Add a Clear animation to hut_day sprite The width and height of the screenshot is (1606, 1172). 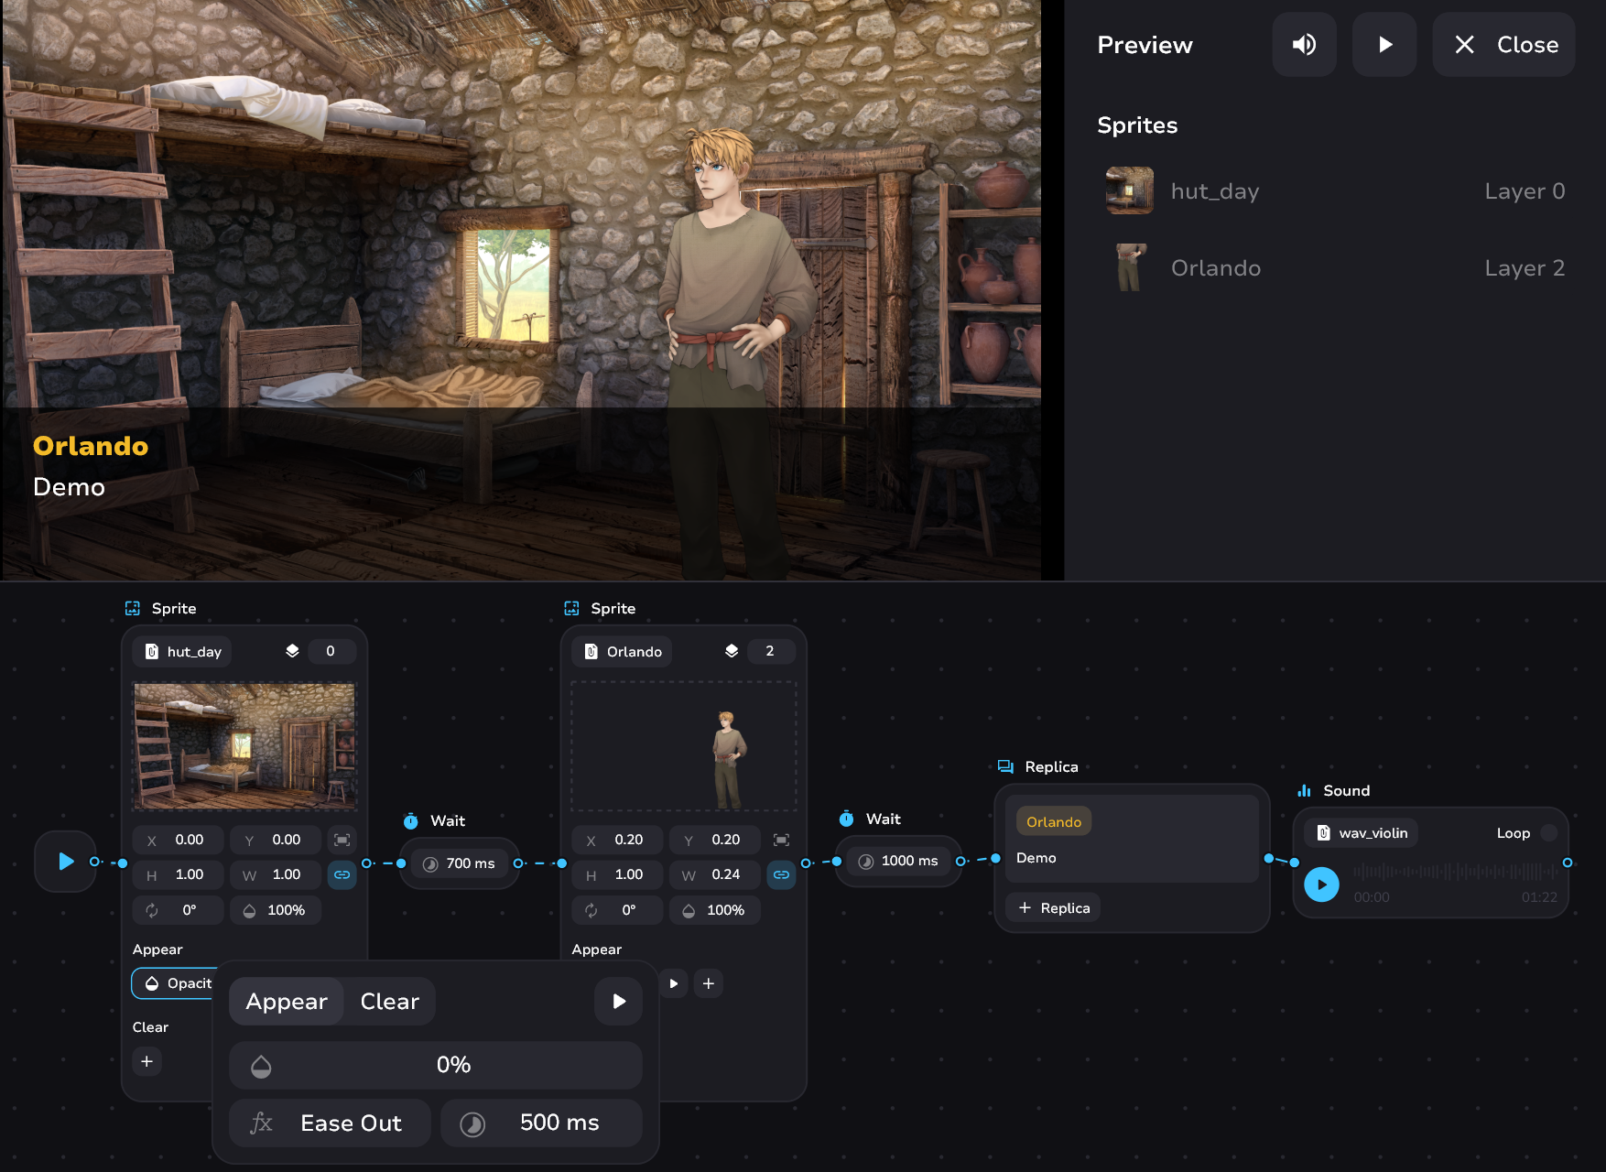pyautogui.click(x=146, y=1062)
